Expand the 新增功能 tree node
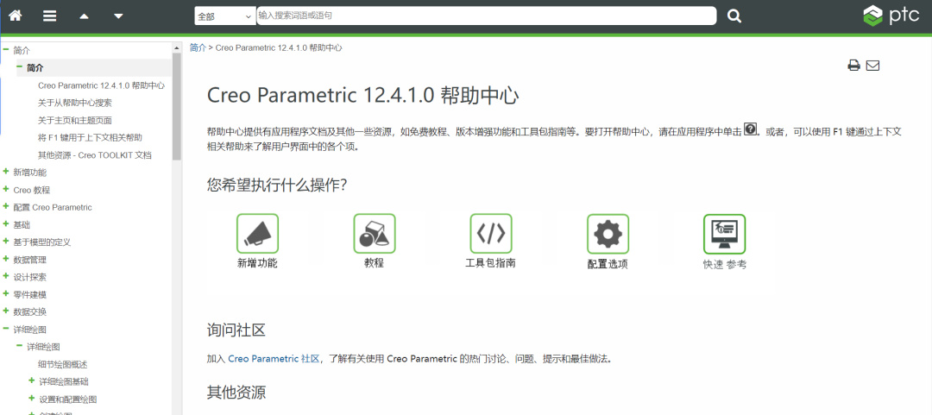The height and width of the screenshot is (415, 932). coord(6,172)
